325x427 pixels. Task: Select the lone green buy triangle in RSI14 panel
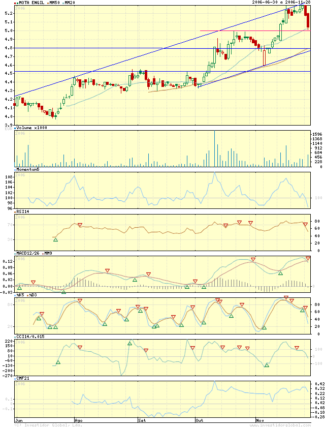(55, 239)
